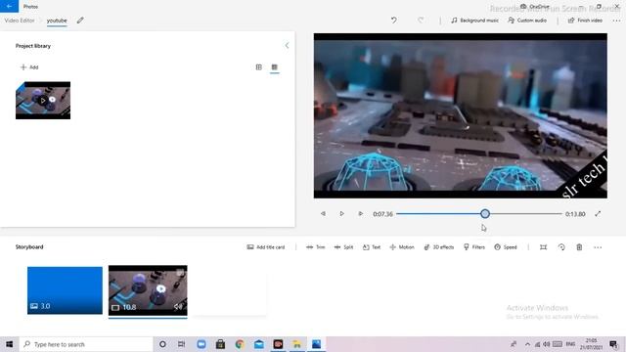Open the Trim tool
Viewport: 626px width, 352px height.
coord(315,247)
